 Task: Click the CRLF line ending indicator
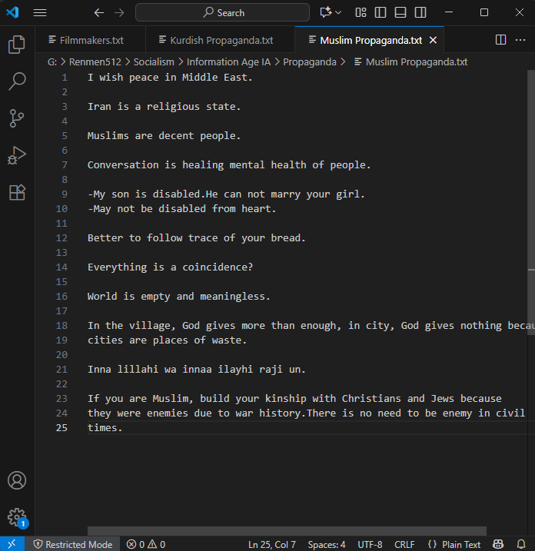point(404,544)
